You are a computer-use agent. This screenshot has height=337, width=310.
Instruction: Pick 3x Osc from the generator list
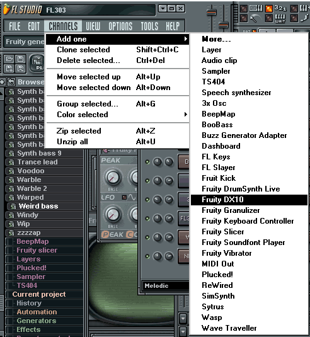[249, 103]
